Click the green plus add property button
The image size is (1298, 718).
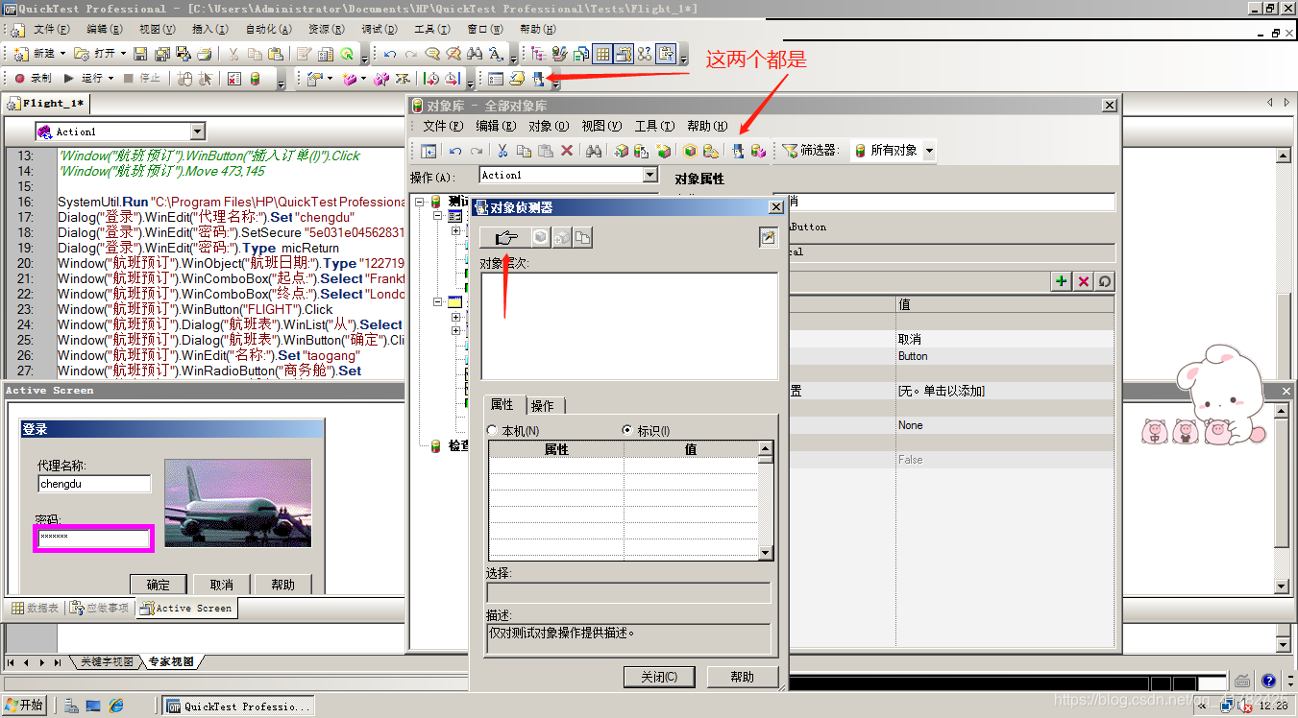[1061, 281]
